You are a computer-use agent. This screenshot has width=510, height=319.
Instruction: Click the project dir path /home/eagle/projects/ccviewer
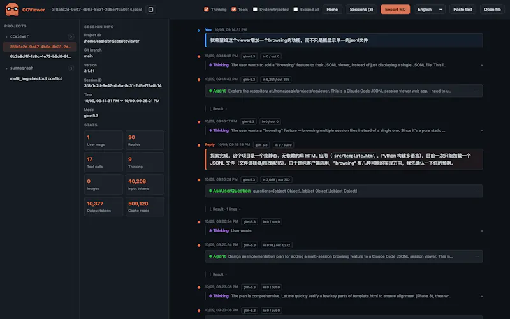[112, 41]
